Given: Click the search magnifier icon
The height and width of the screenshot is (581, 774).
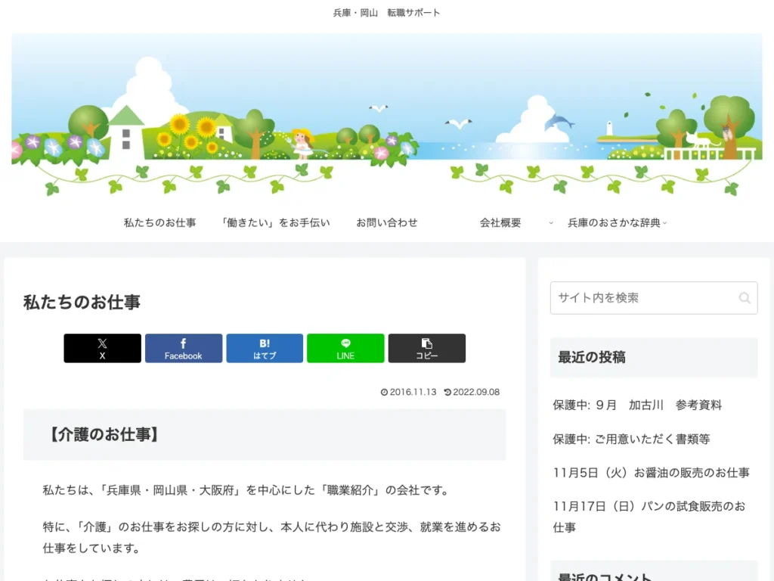Looking at the screenshot, I should (x=745, y=298).
